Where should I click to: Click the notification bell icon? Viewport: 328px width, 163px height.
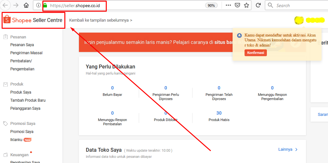[239, 36]
